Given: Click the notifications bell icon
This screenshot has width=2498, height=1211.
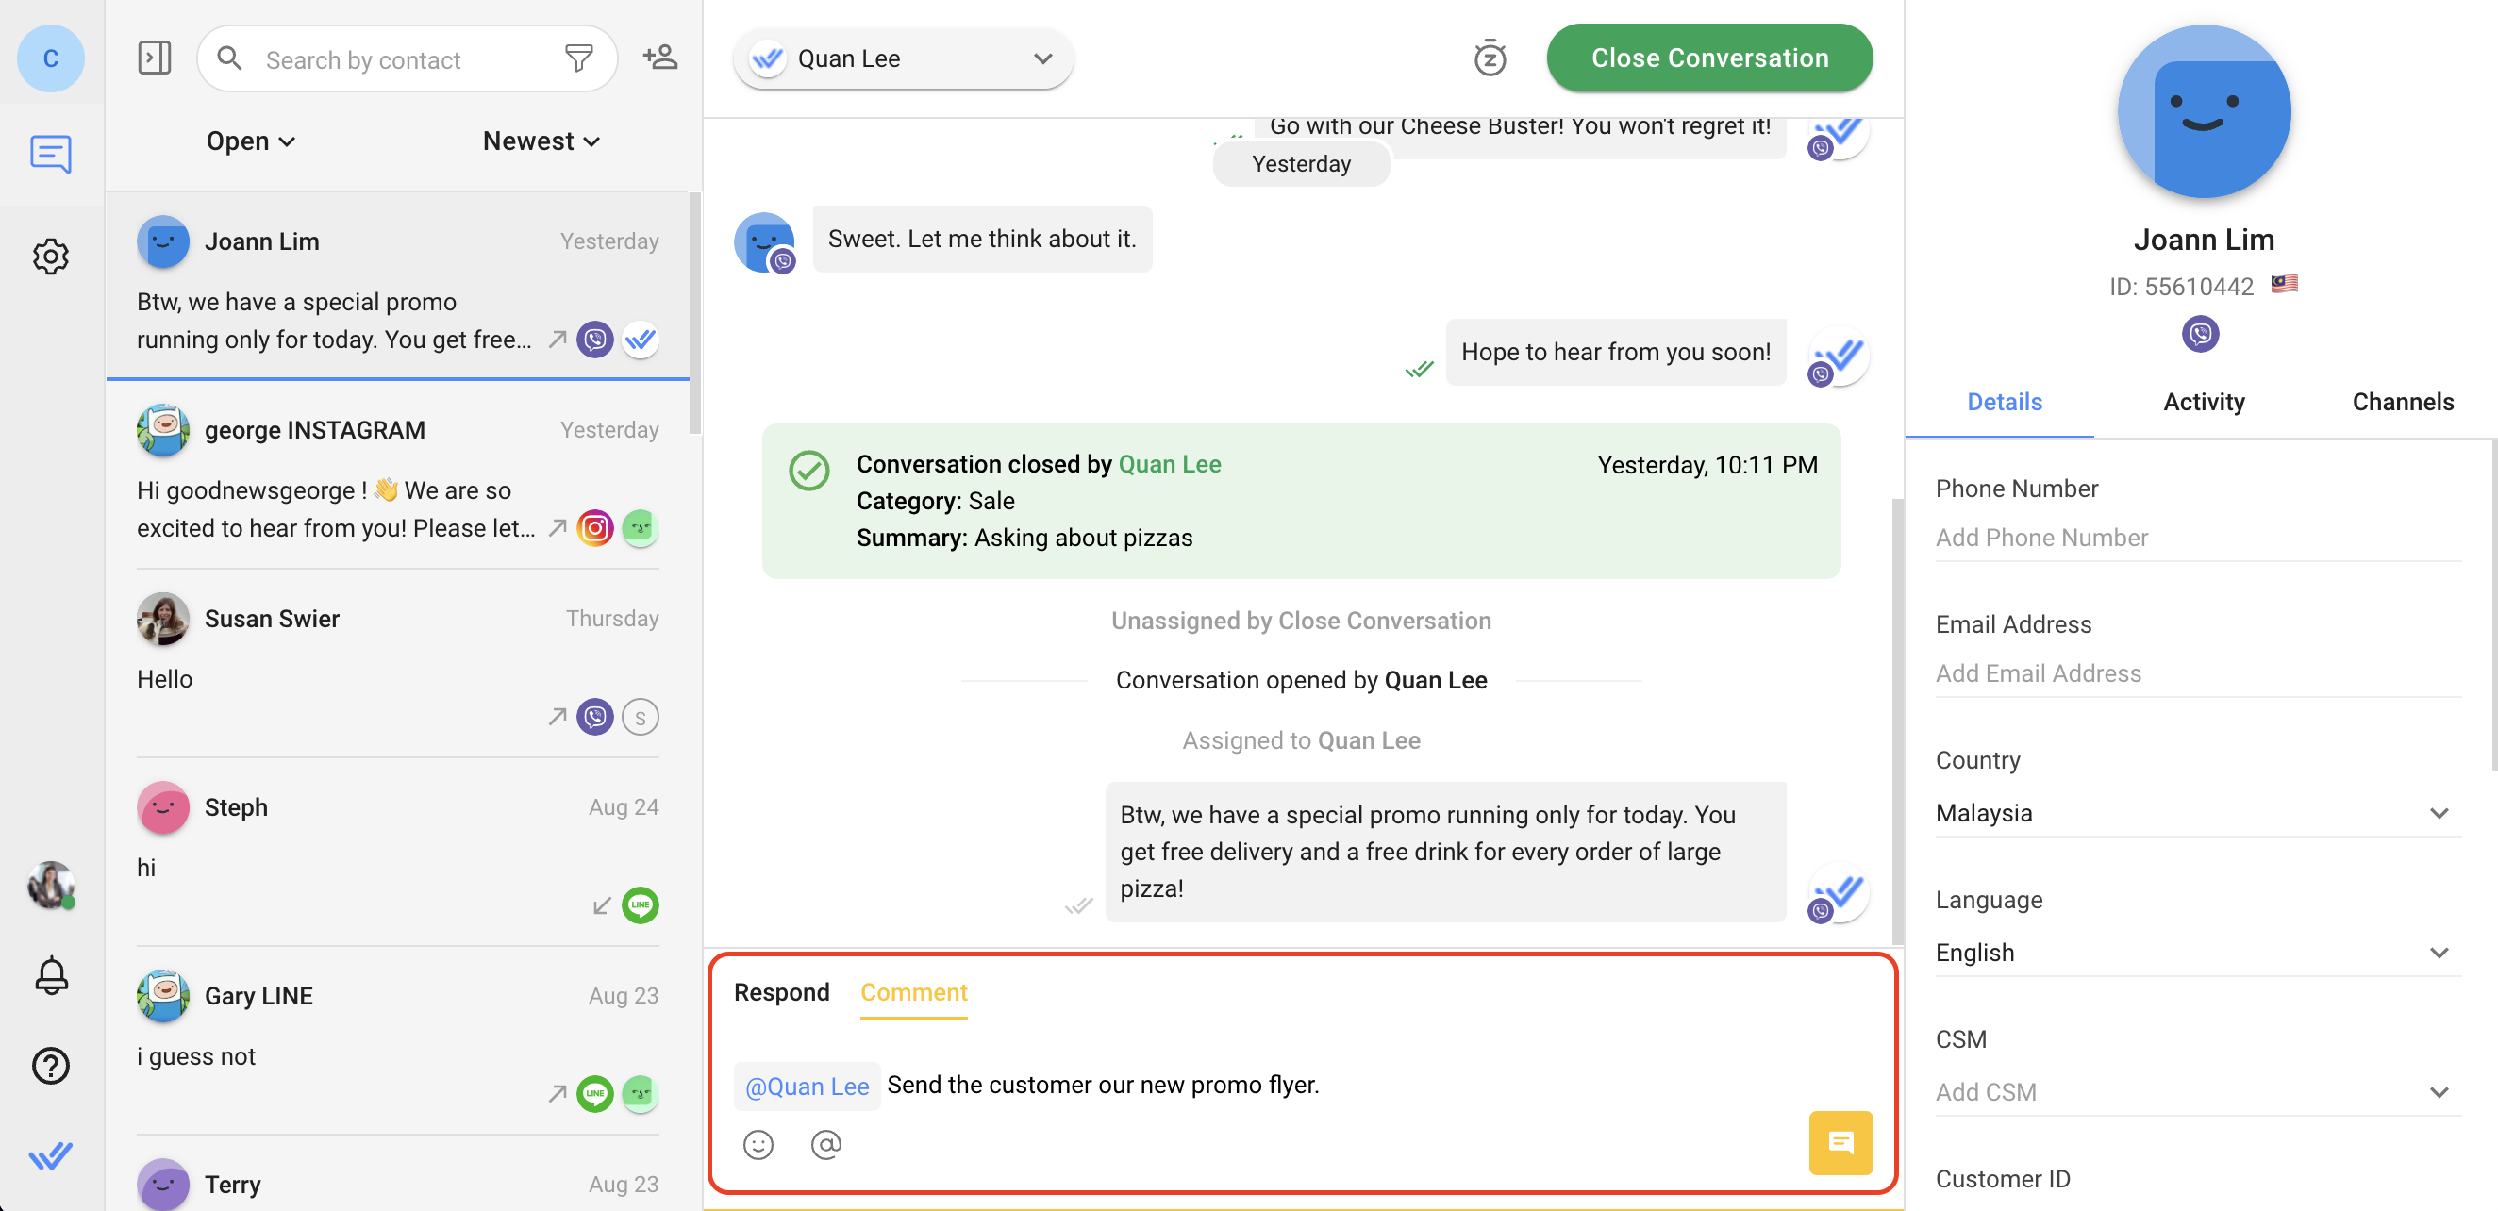Looking at the screenshot, I should (x=50, y=974).
